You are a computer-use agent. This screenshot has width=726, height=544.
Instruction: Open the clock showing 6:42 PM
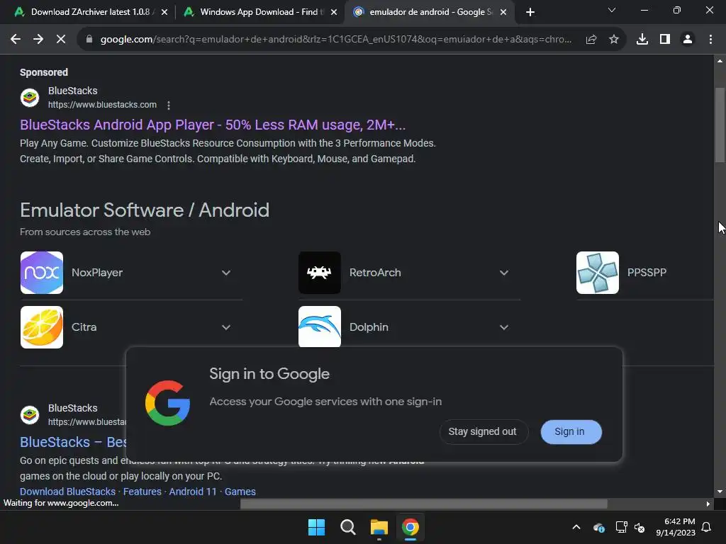(x=676, y=527)
